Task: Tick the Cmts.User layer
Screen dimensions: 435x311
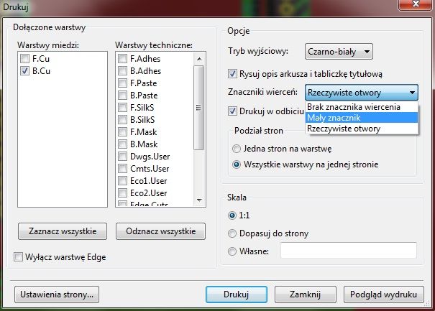Action: coord(122,169)
